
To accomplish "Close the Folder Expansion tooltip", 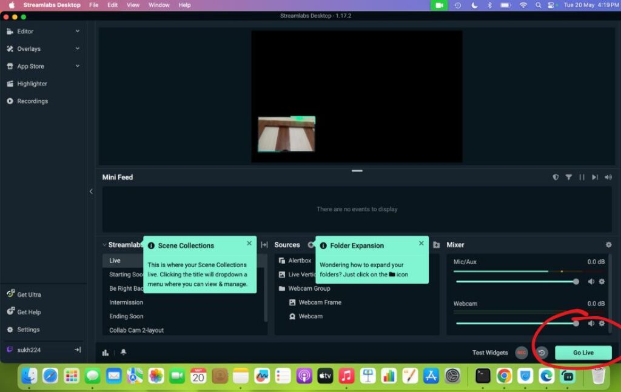I will [421, 244].
